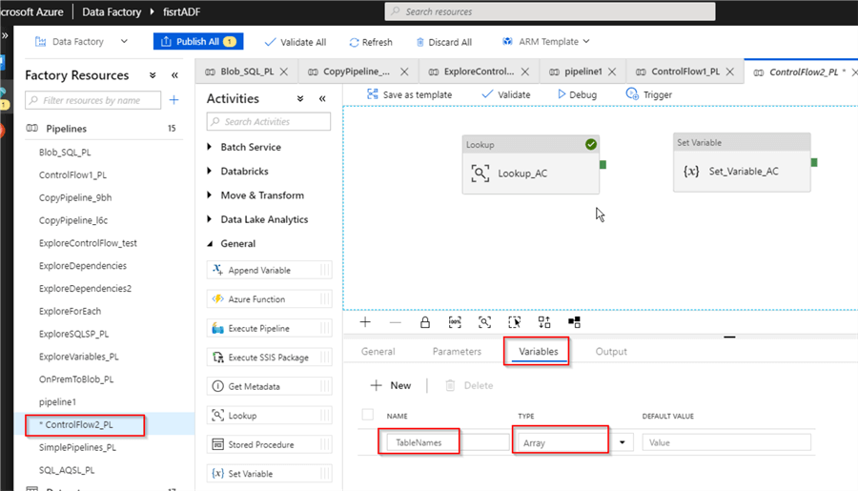Viewport: 858px width, 491px height.
Task: Close the pipeline1 tab
Action: [612, 72]
